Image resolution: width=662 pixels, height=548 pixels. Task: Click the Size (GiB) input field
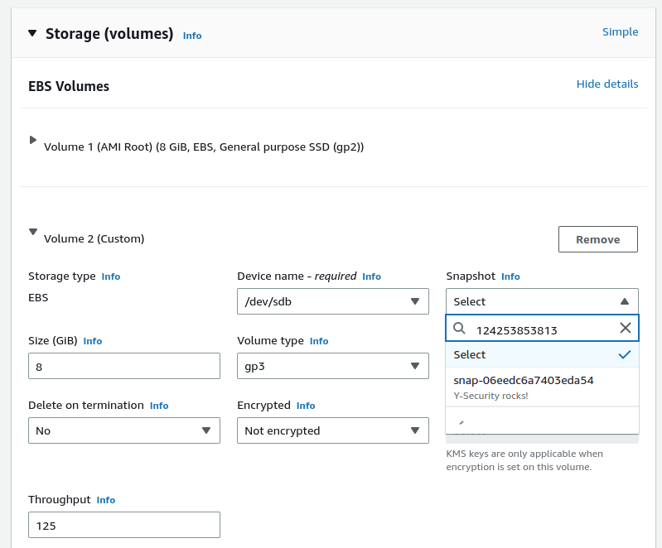(123, 366)
